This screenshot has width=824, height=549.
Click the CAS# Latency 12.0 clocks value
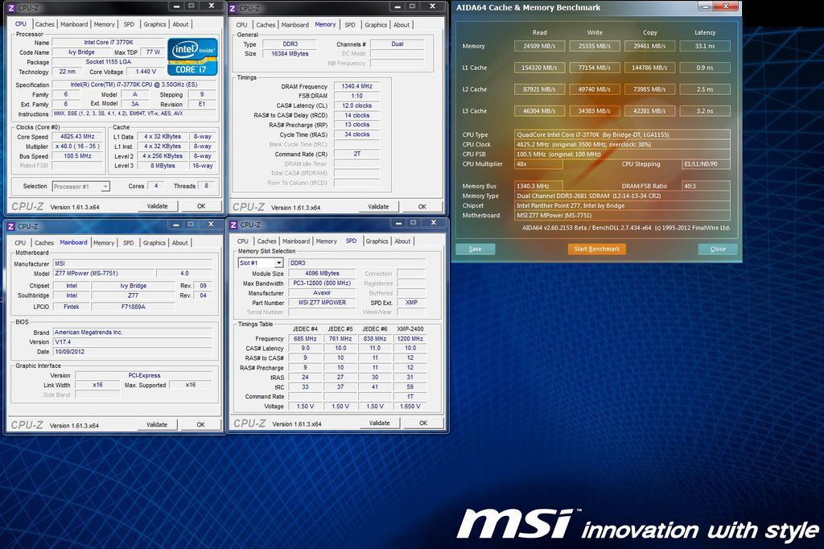[x=356, y=105]
